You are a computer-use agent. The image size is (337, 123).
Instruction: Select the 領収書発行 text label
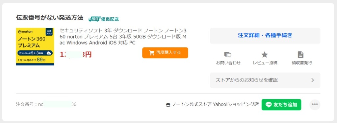click(x=302, y=63)
